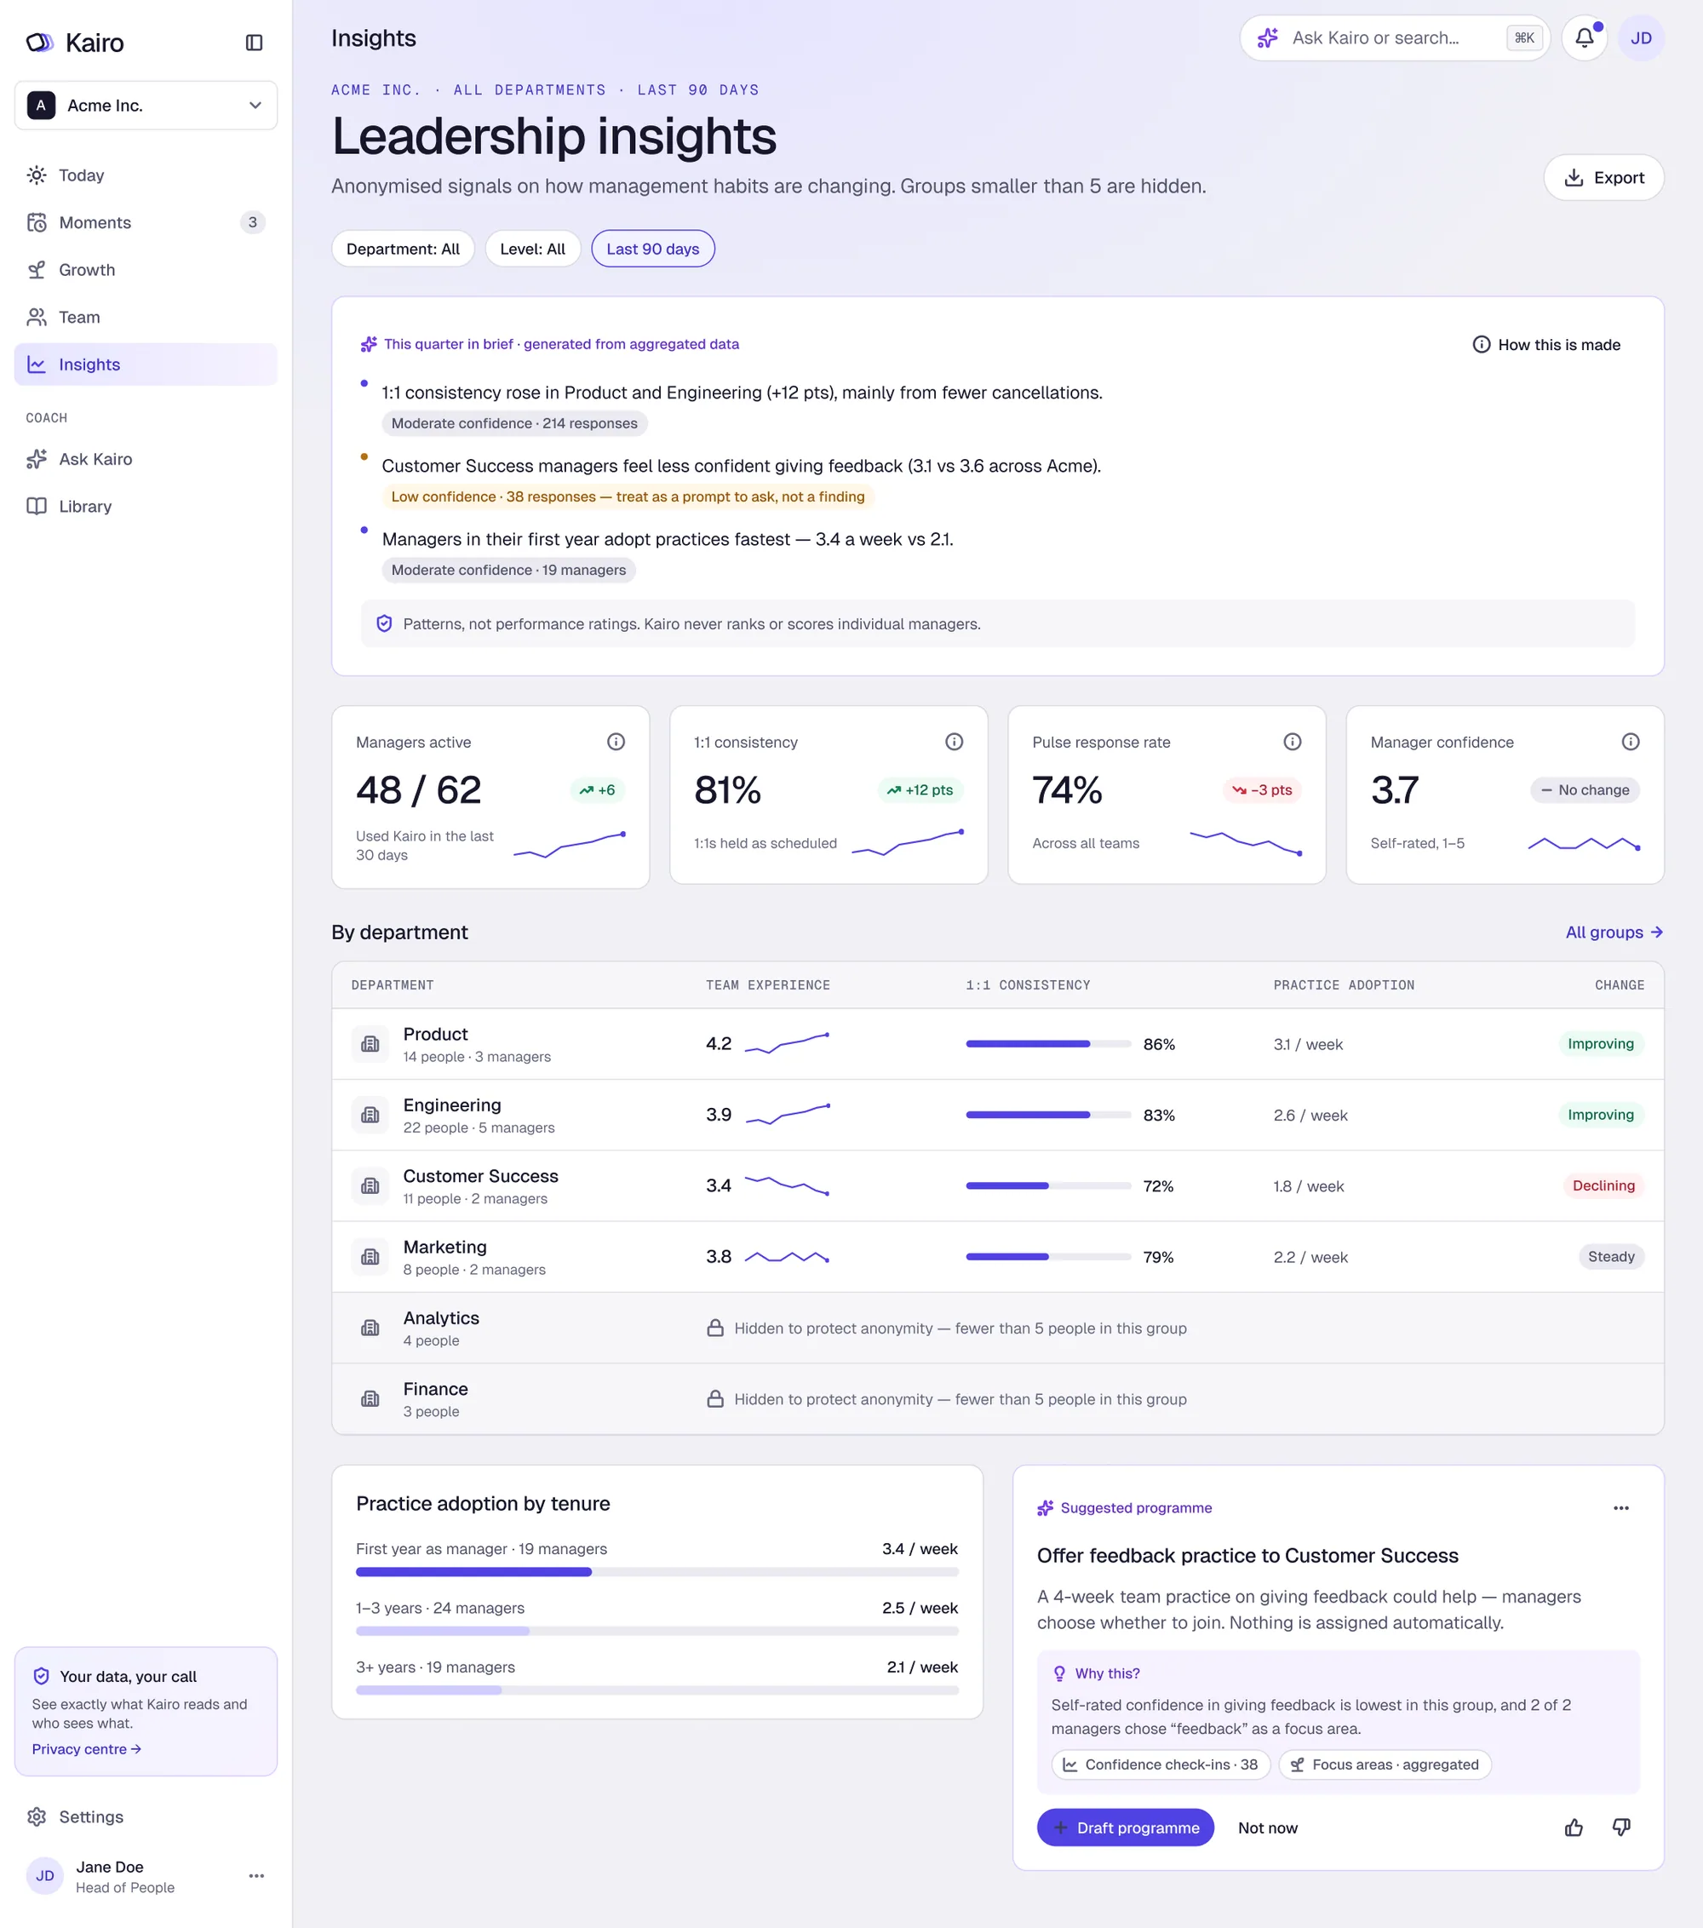Give thumbs up on suggested programme
The image size is (1703, 1928).
(1574, 1827)
